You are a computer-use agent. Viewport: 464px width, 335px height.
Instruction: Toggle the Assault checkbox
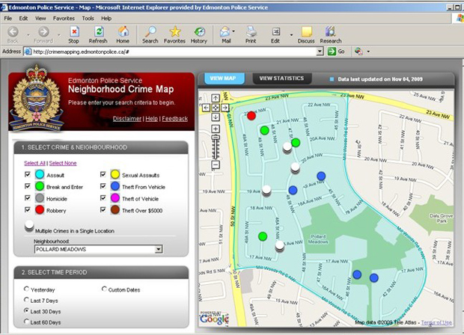click(x=28, y=174)
